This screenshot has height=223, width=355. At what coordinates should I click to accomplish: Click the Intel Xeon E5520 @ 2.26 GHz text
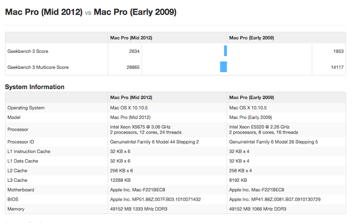coord(259,127)
